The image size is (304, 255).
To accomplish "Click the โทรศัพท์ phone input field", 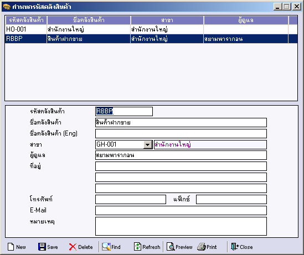I will [x=131, y=200].
